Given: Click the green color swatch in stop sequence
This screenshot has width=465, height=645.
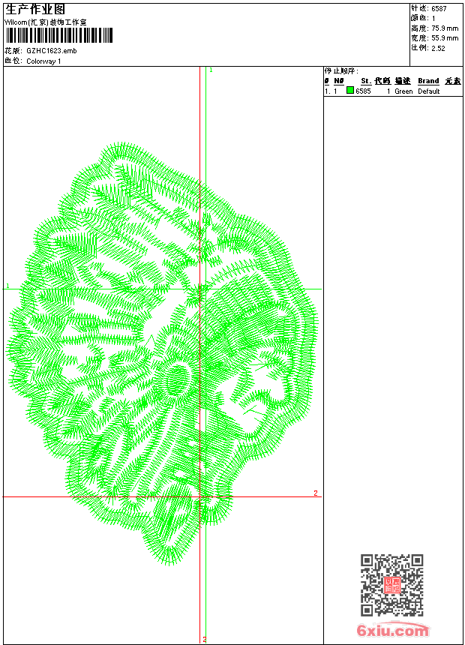Looking at the screenshot, I should (x=349, y=91).
